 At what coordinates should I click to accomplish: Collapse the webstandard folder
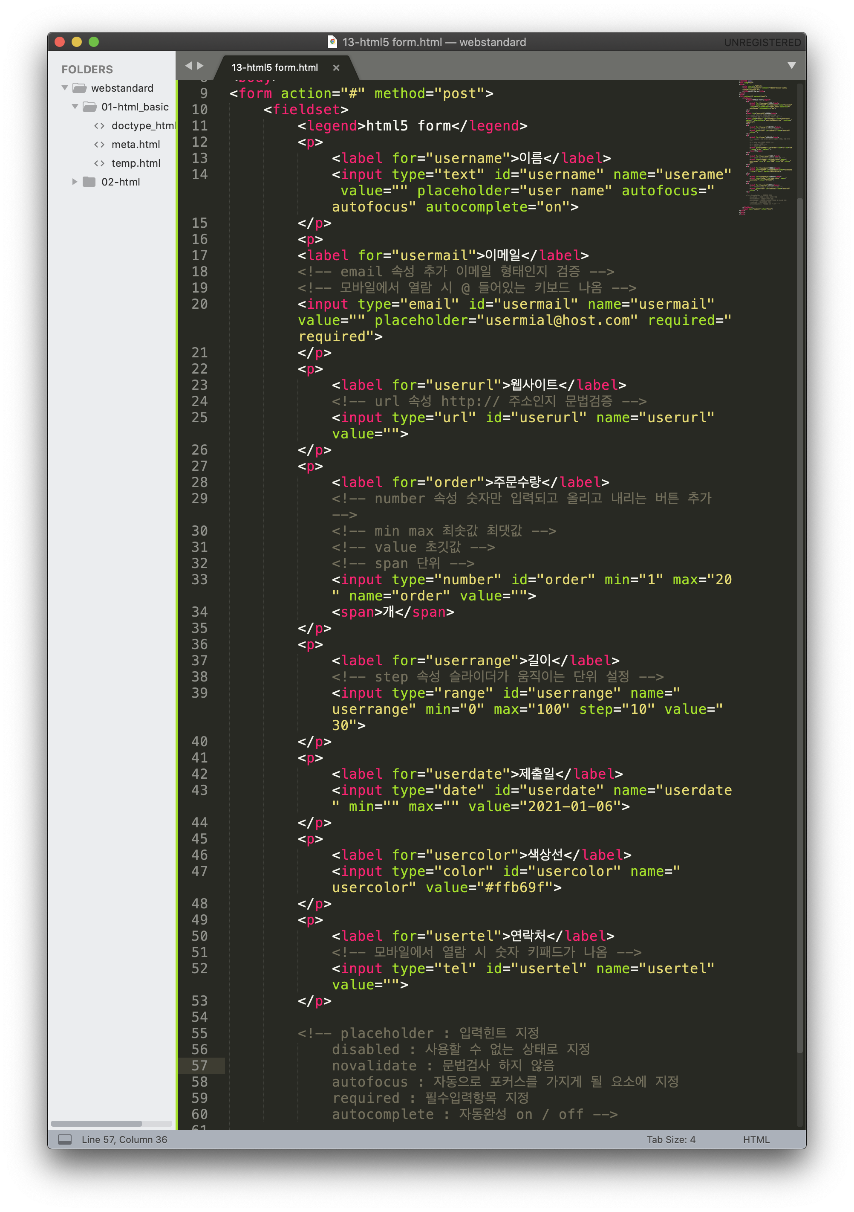coord(65,87)
